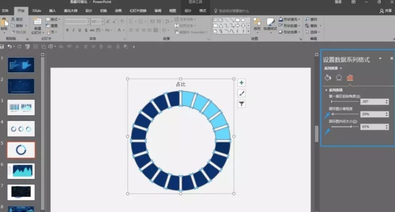The width and height of the screenshot is (395, 212).
Task: Toggle text Shadow formatting
Action: point(86,30)
